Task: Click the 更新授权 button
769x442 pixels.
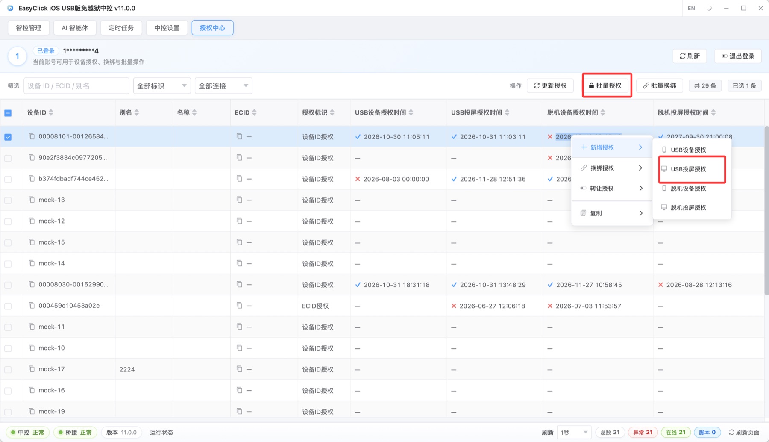Action: pos(550,85)
